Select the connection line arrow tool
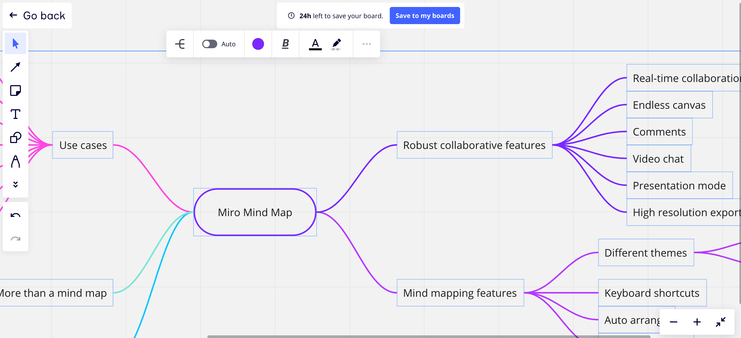The height and width of the screenshot is (338, 741). (x=16, y=67)
